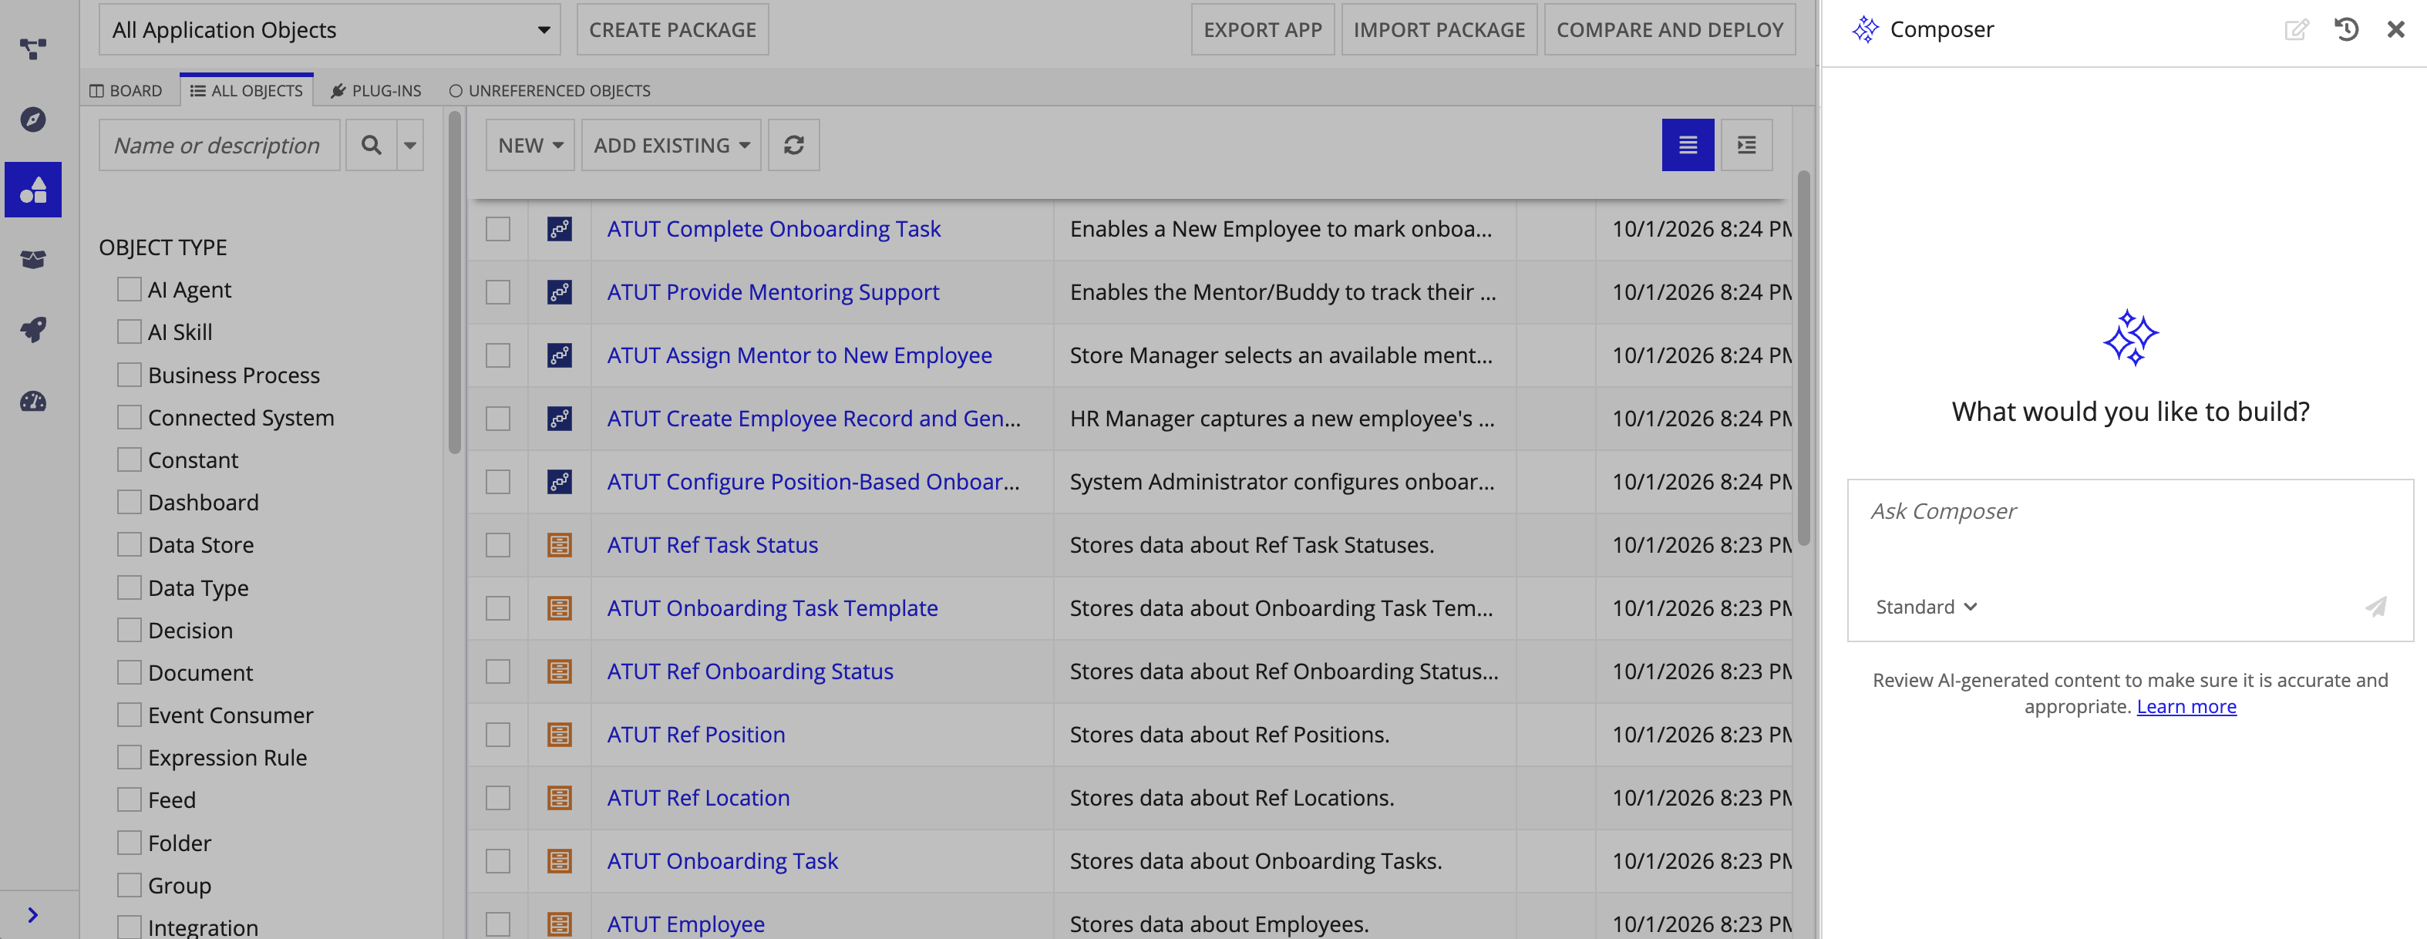Switch to the ALL OBJECTS tab
The height and width of the screenshot is (939, 2427).
[x=247, y=90]
